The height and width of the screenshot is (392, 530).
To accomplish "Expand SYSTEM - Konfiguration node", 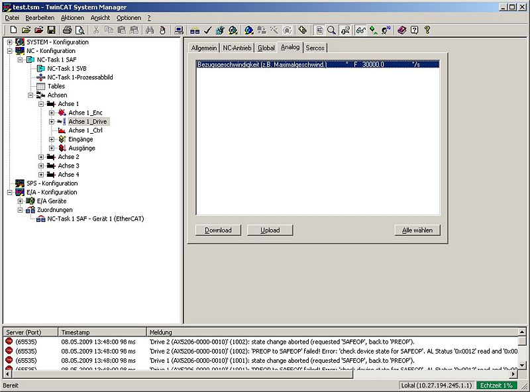I will pyautogui.click(x=10, y=42).
